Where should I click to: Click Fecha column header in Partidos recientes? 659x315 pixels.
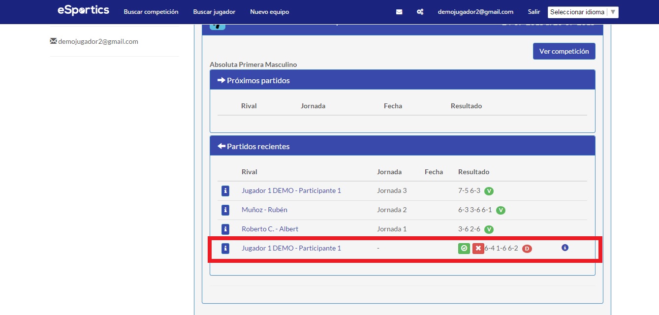click(x=434, y=172)
